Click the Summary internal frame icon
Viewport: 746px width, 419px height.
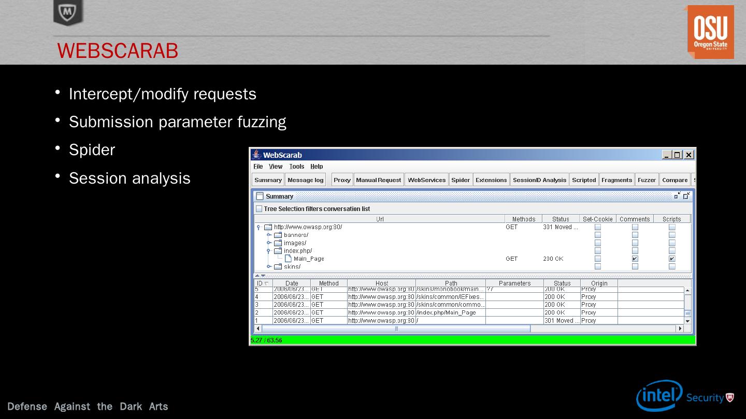click(x=260, y=196)
